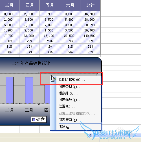Click the purple 硬盘 legend color key

click(34, 120)
